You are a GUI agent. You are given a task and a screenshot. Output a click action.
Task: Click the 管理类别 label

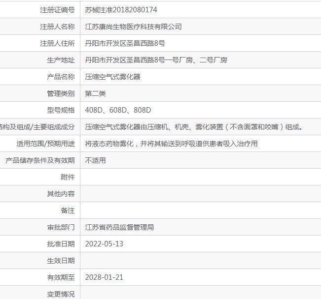(61, 93)
